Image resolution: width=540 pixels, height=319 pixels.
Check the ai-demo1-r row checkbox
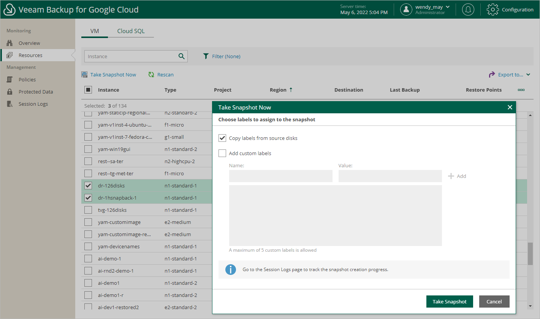88,295
